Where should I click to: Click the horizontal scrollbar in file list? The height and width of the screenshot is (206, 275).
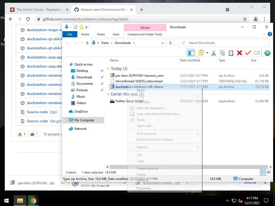189,167
